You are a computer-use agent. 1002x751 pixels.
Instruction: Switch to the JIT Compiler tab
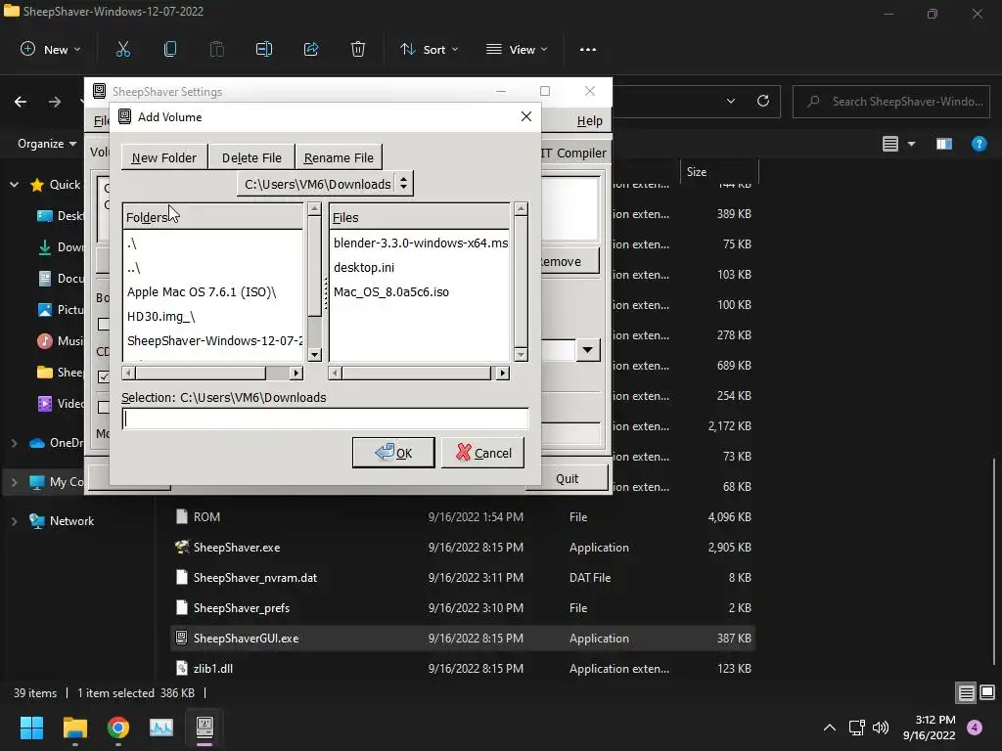tap(573, 153)
